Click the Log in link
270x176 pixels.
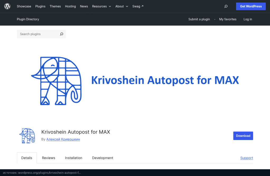pyautogui.click(x=248, y=19)
